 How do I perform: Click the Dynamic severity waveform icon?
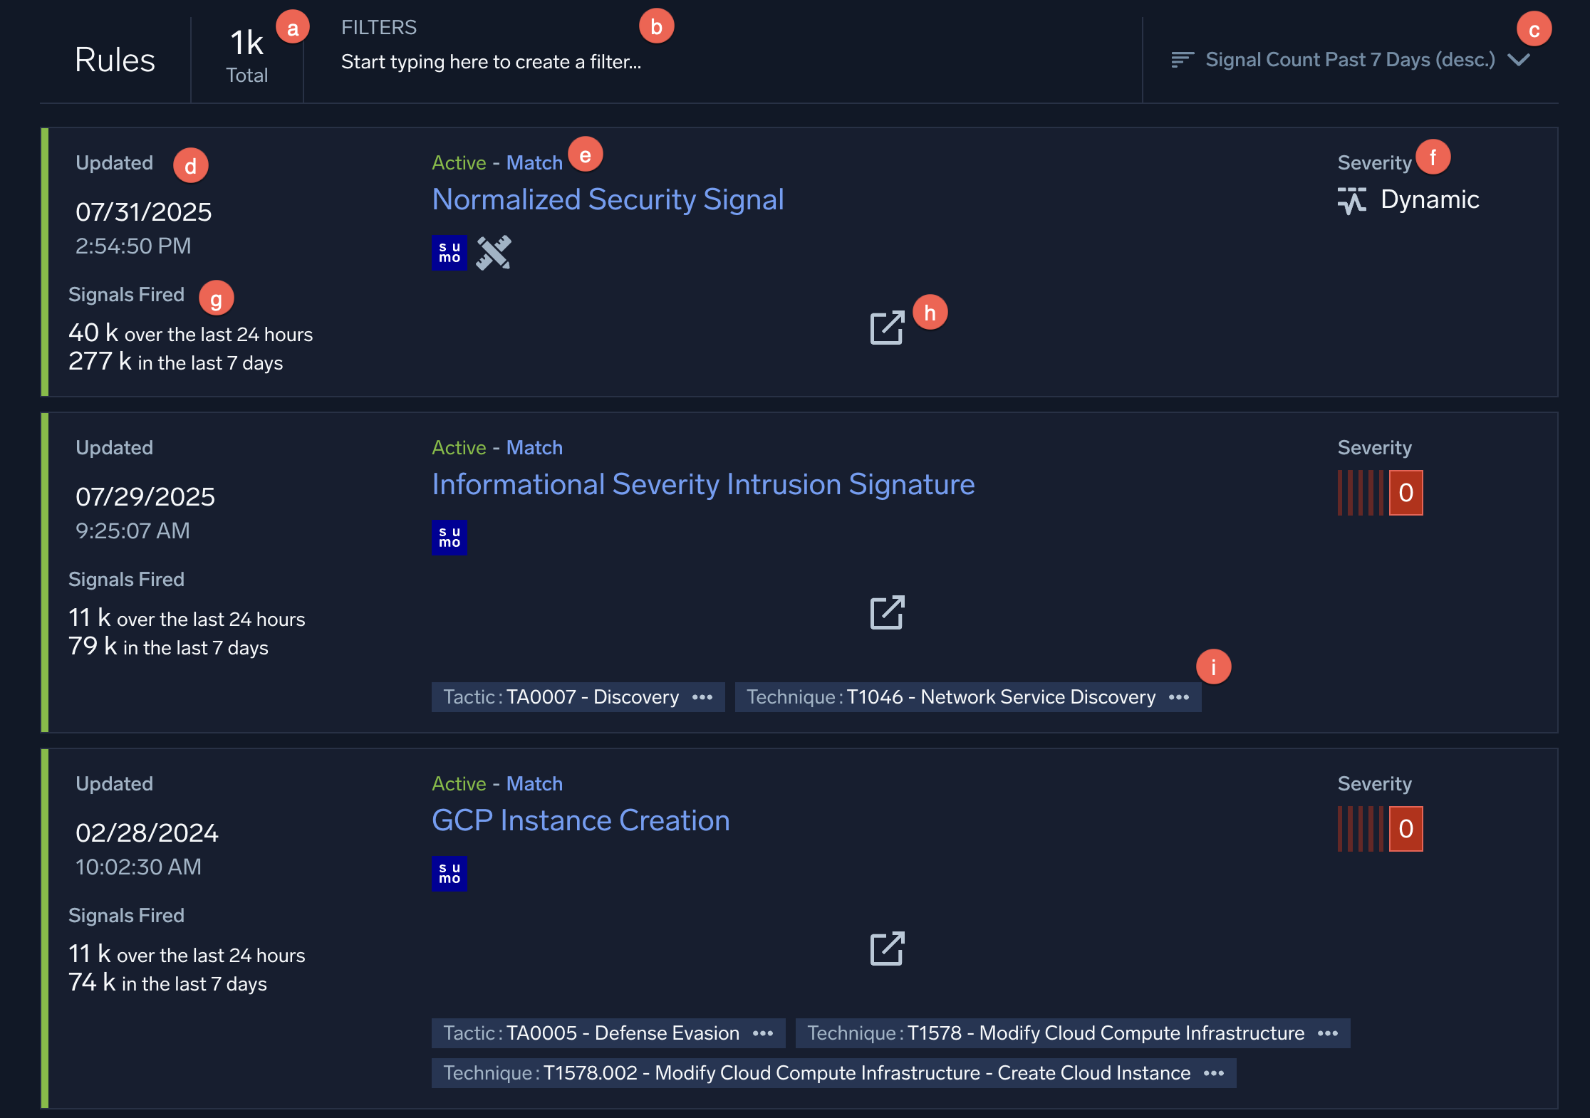pos(1351,201)
